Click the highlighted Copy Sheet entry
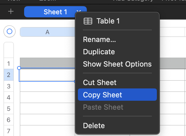 (x=103, y=95)
